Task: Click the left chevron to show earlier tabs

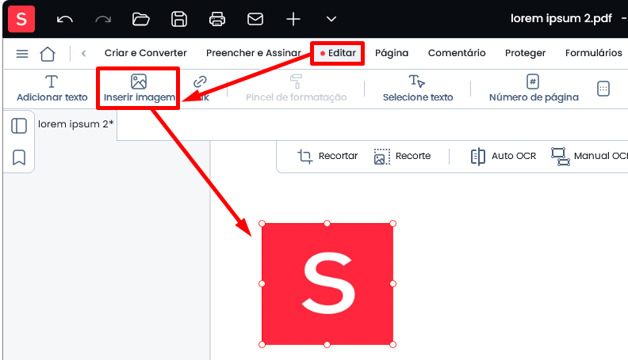Action: pos(84,53)
